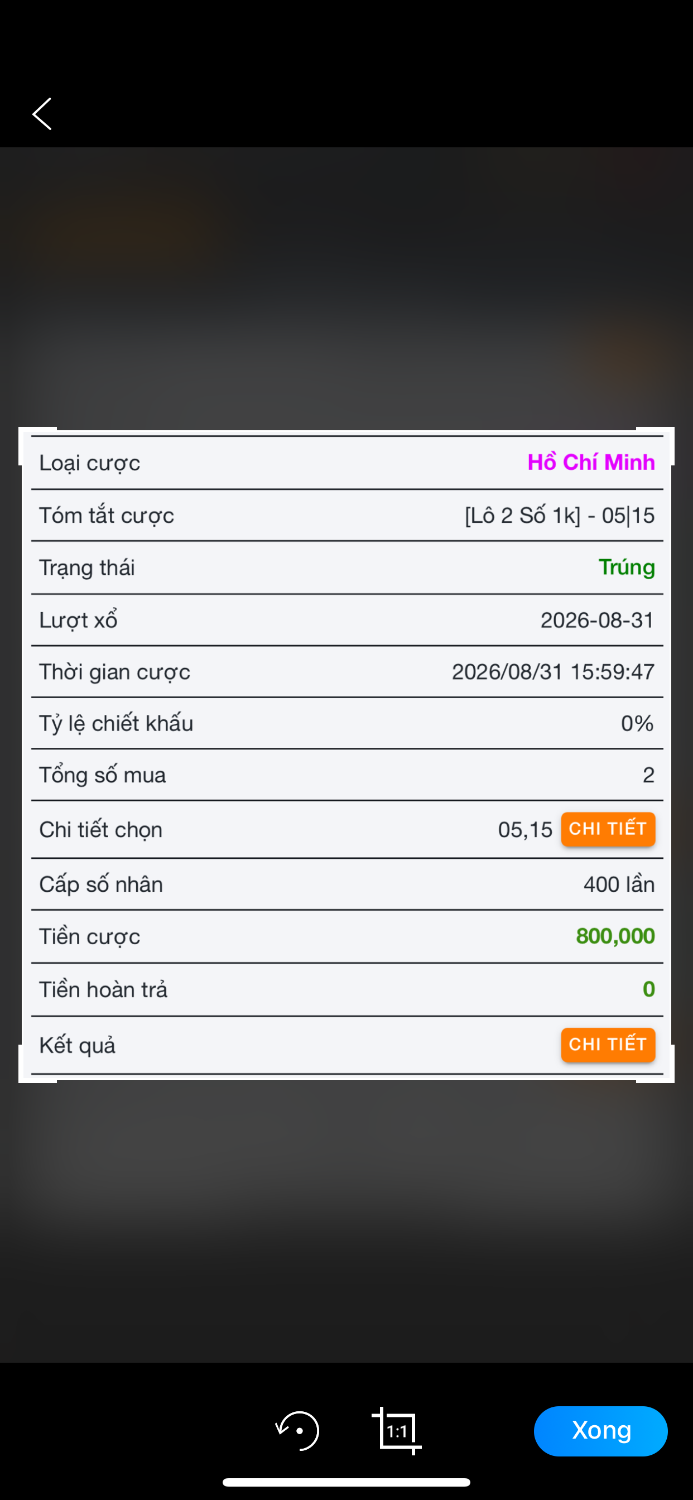Tap the 800,000 bet amount value
This screenshot has height=1500, width=693.
point(615,936)
